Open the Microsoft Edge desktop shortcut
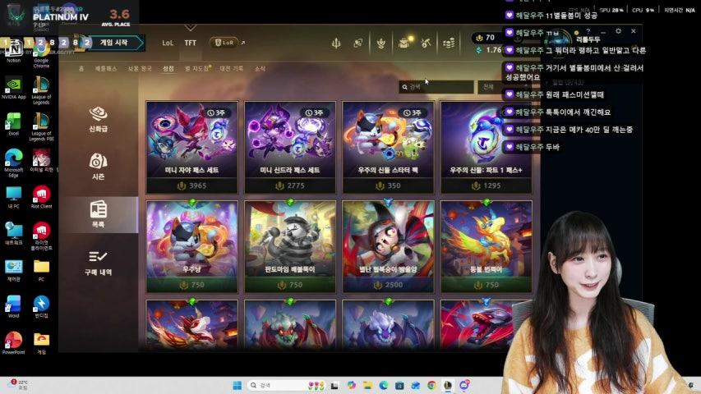 (14, 163)
